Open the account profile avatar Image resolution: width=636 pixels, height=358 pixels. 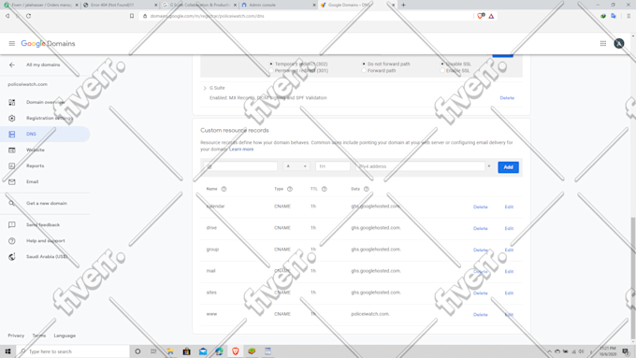click(x=619, y=43)
